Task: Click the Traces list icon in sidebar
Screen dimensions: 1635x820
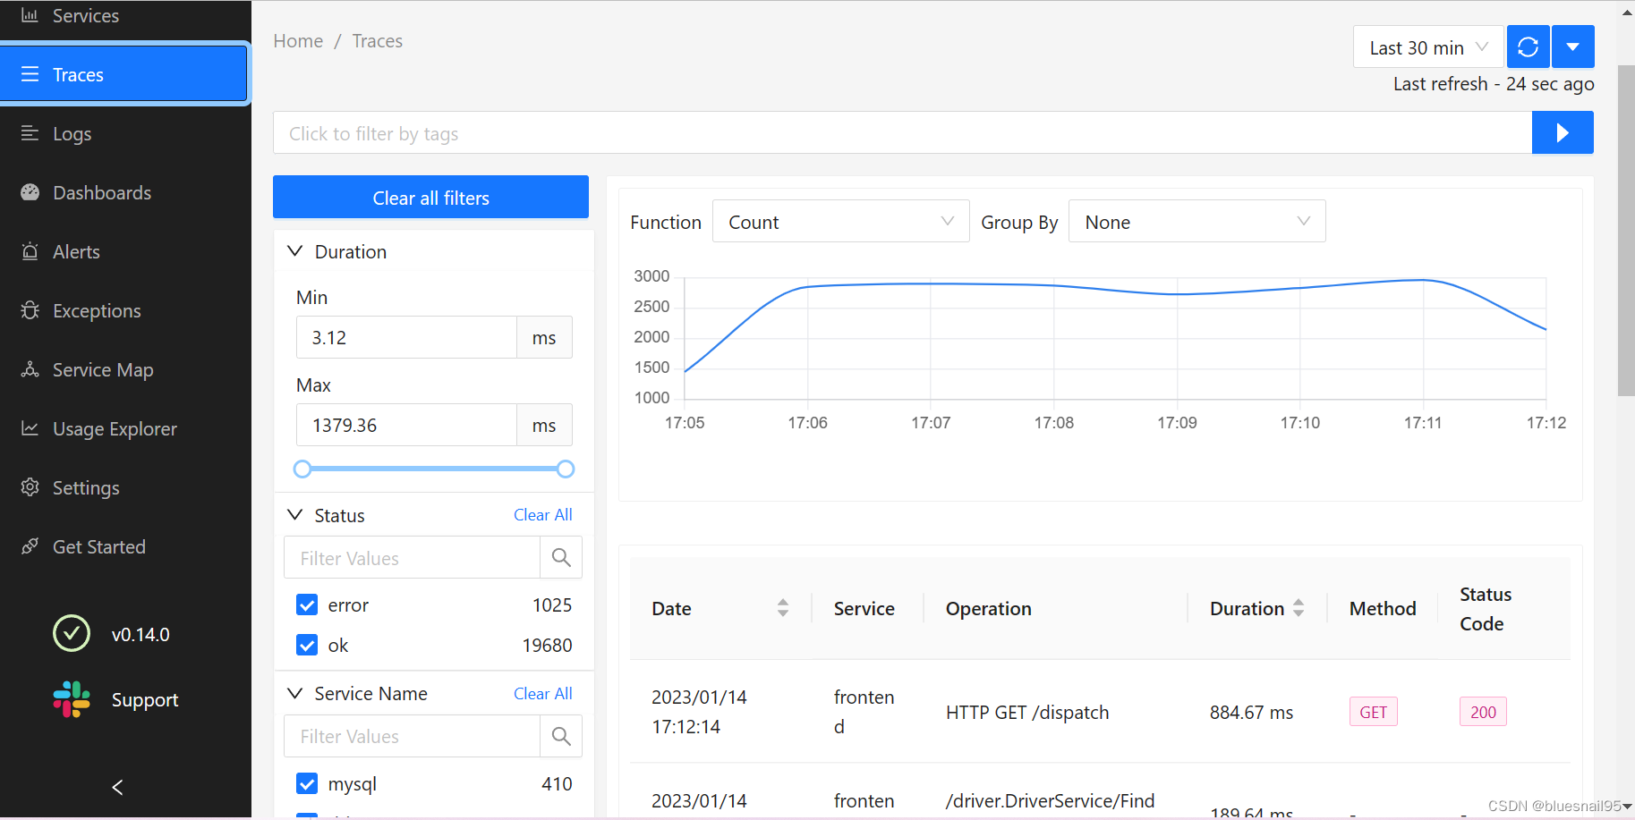Action: pos(30,74)
